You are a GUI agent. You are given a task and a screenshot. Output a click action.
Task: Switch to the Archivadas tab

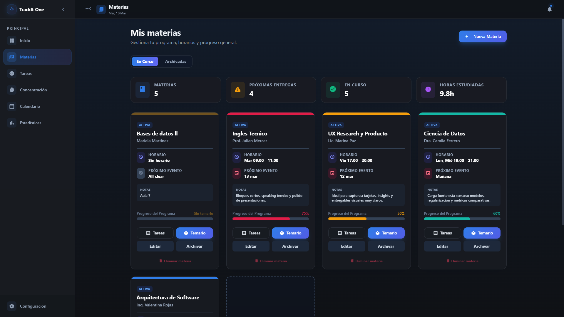(175, 61)
